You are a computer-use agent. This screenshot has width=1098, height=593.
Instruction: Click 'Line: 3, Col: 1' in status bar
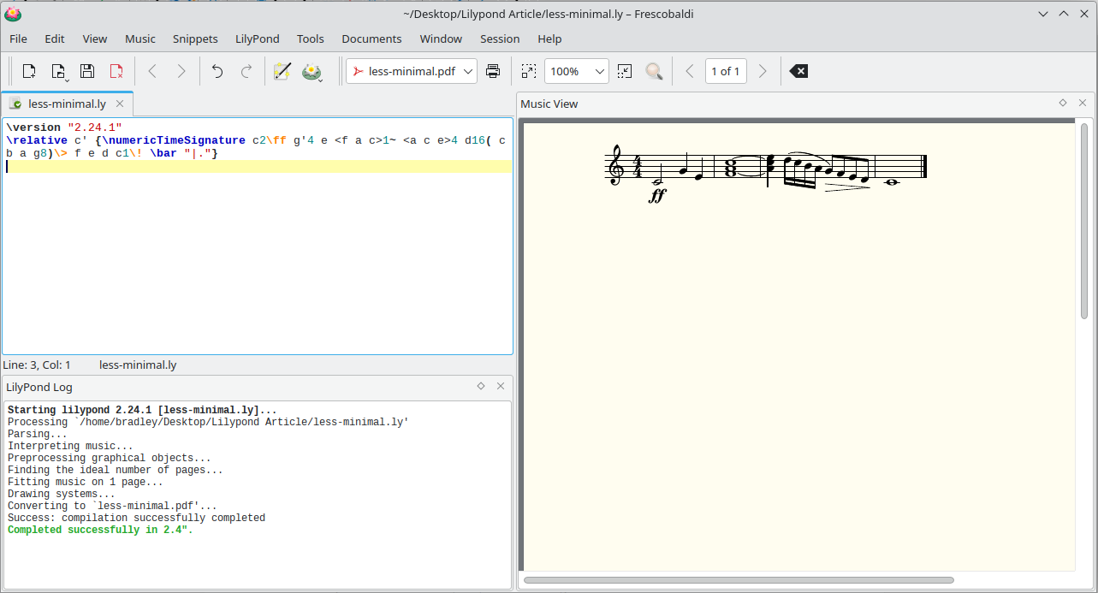(x=37, y=365)
